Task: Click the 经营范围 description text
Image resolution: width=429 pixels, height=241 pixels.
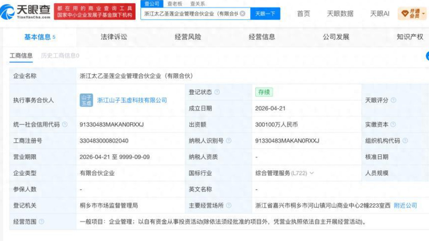Action: click(x=223, y=222)
